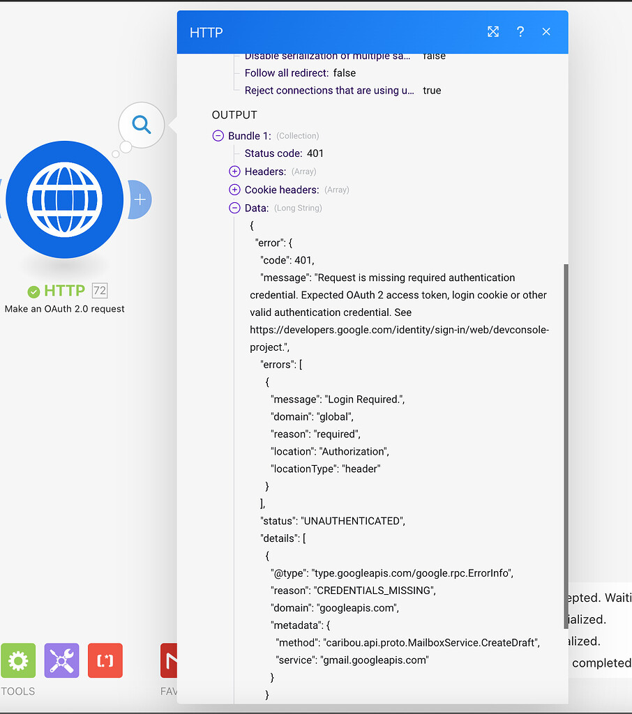
Task: Select the HTTP module globe icon
Action: coord(64,199)
